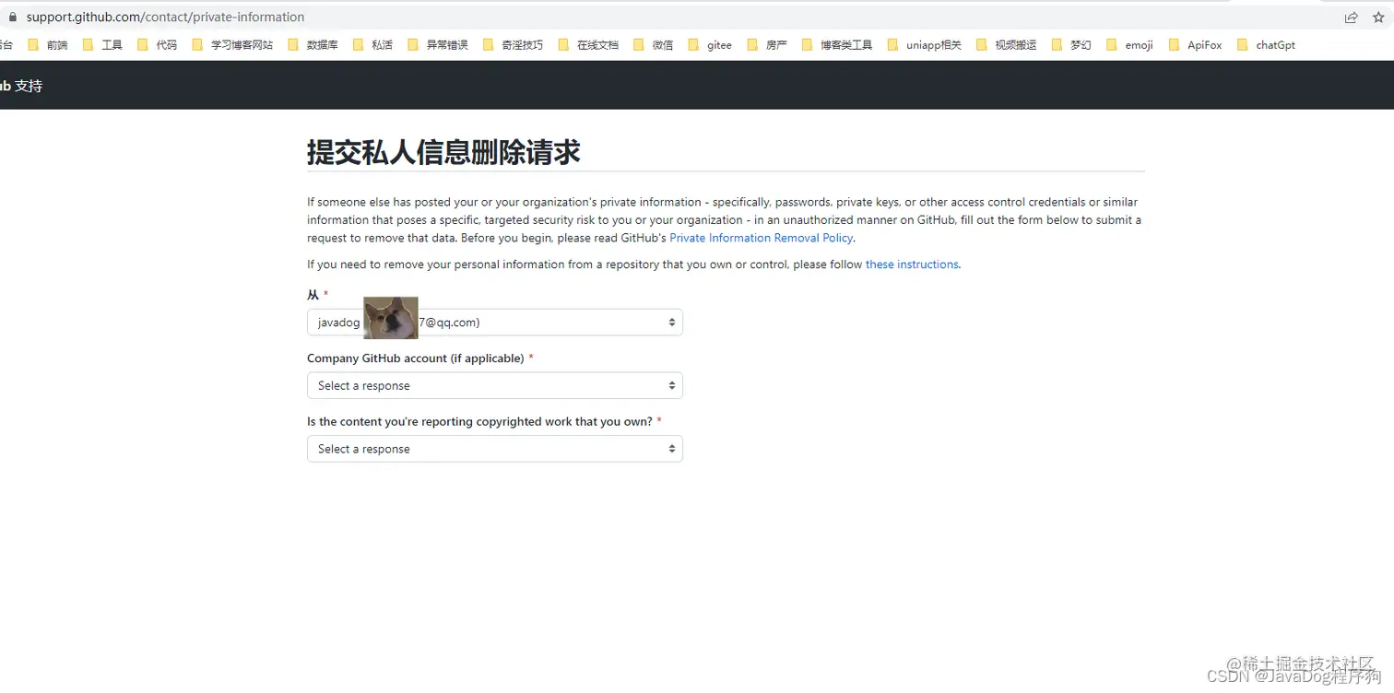Open the uniapp相关 bookmark folder
The width and height of the screenshot is (1394, 693).
[x=924, y=44]
